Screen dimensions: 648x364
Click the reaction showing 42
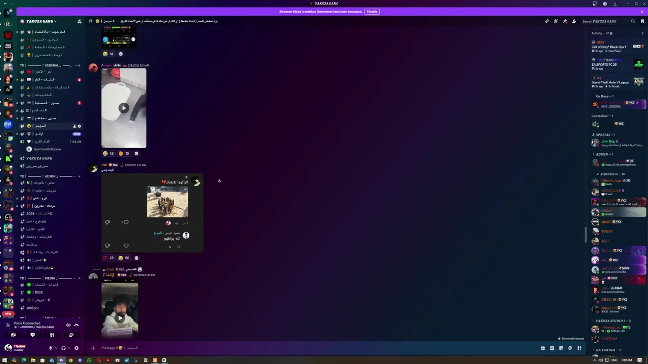(109, 153)
